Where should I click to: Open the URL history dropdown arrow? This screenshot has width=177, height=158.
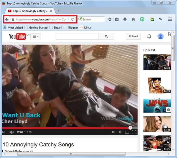point(68,19)
